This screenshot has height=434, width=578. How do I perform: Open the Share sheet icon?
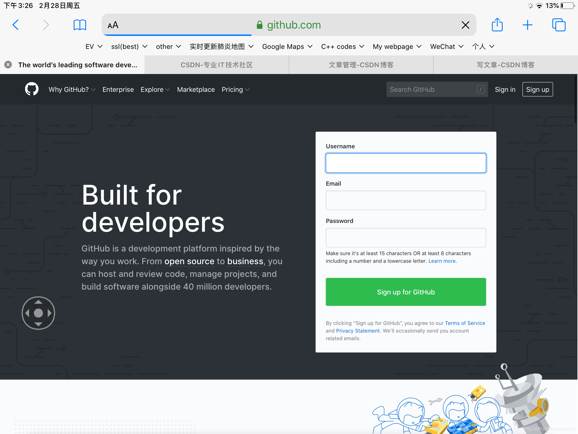click(497, 25)
